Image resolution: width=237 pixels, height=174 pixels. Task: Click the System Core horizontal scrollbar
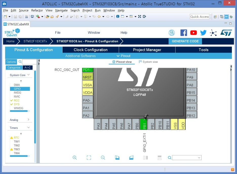[x=19, y=111]
